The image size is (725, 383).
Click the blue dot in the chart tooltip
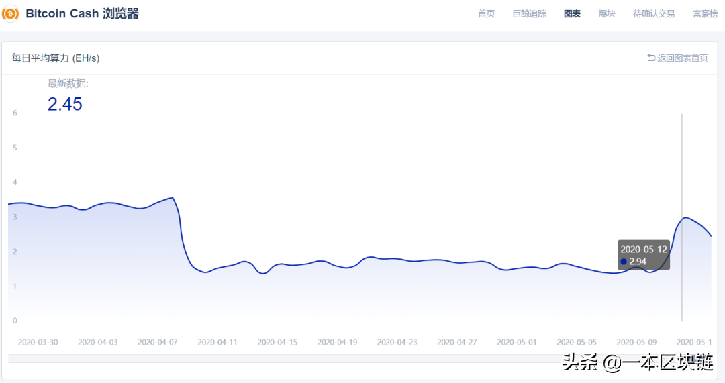point(624,262)
